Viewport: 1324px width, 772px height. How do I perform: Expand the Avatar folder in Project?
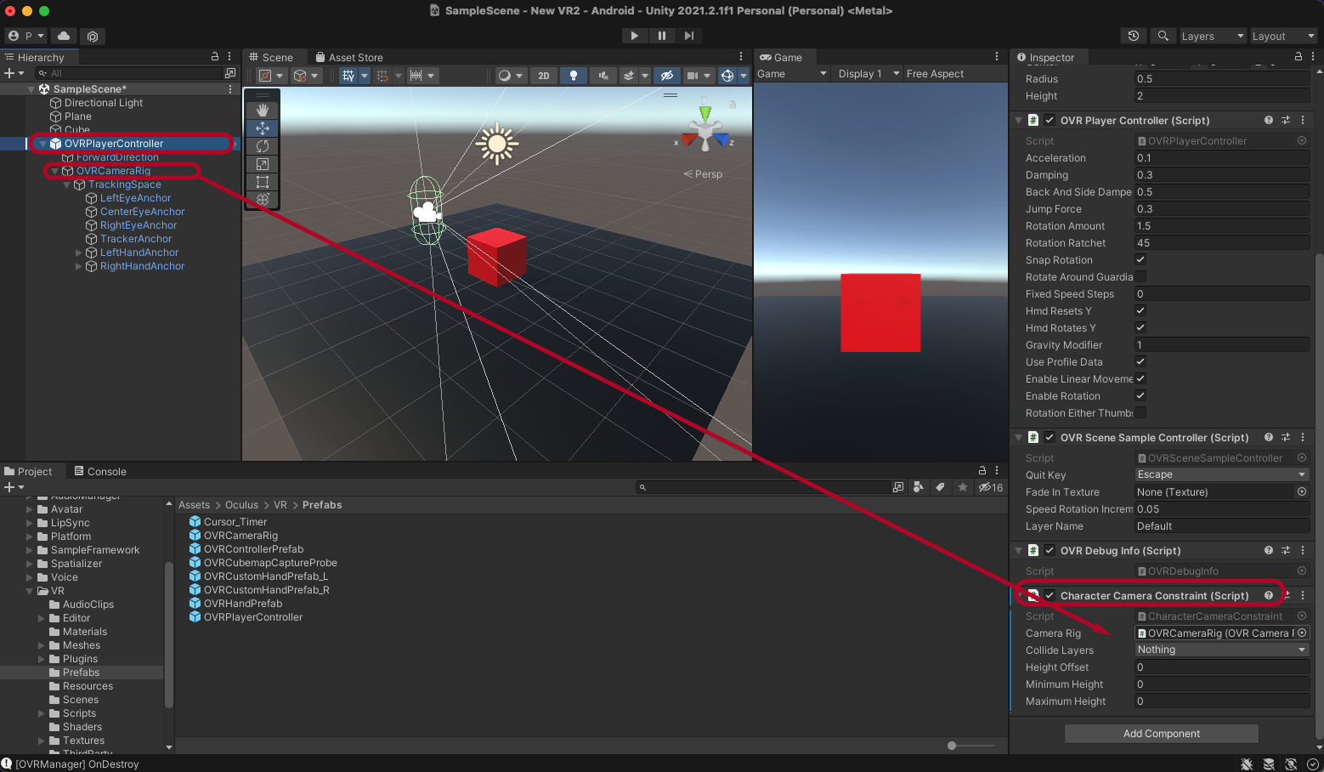click(30, 509)
